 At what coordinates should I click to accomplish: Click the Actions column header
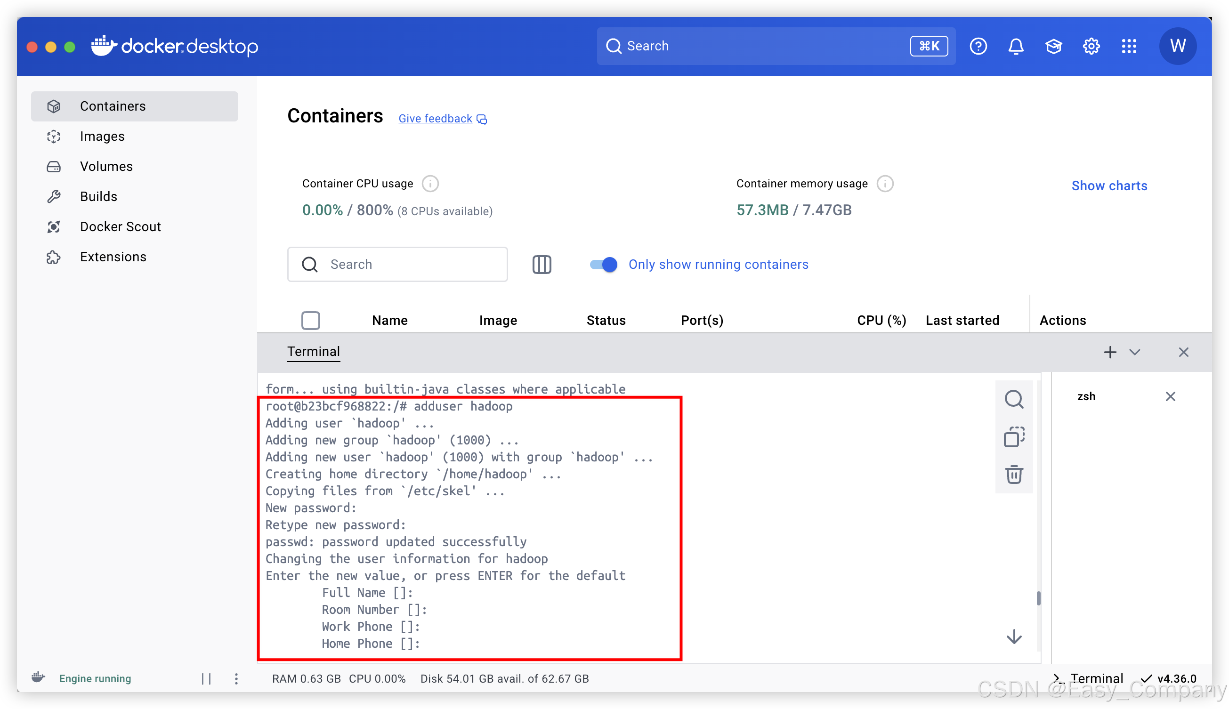point(1062,321)
